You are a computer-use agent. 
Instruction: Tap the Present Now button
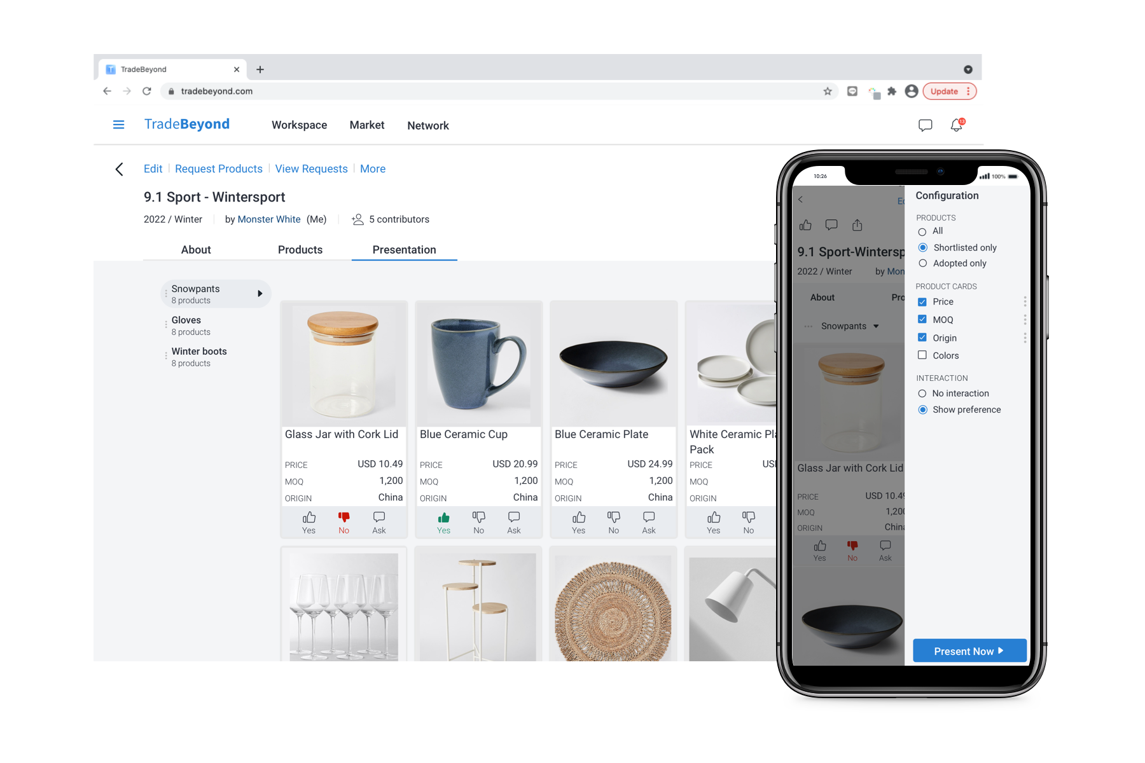pyautogui.click(x=969, y=651)
